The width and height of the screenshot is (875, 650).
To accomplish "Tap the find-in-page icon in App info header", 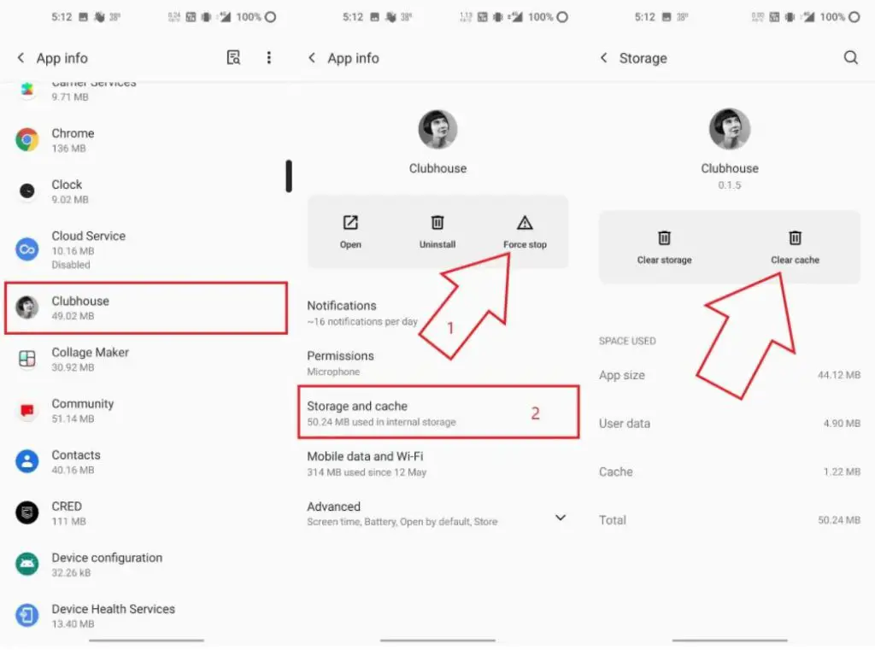I will [233, 57].
